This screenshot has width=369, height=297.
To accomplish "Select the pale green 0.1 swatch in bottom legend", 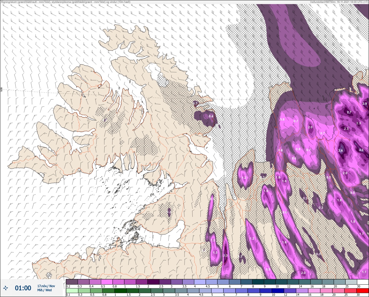I will (x=72, y=290).
